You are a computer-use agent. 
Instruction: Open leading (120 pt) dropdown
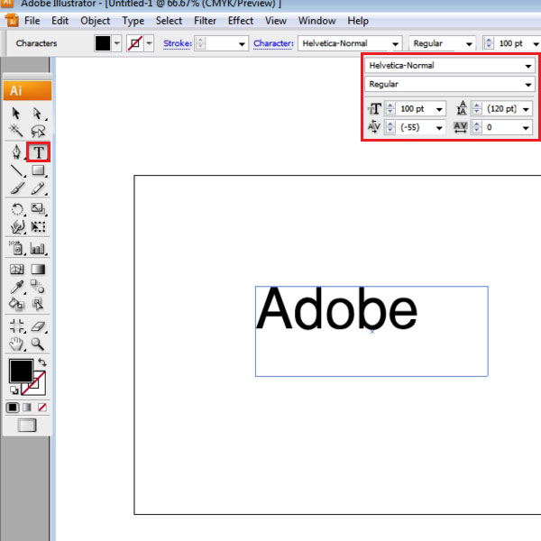[x=526, y=109]
